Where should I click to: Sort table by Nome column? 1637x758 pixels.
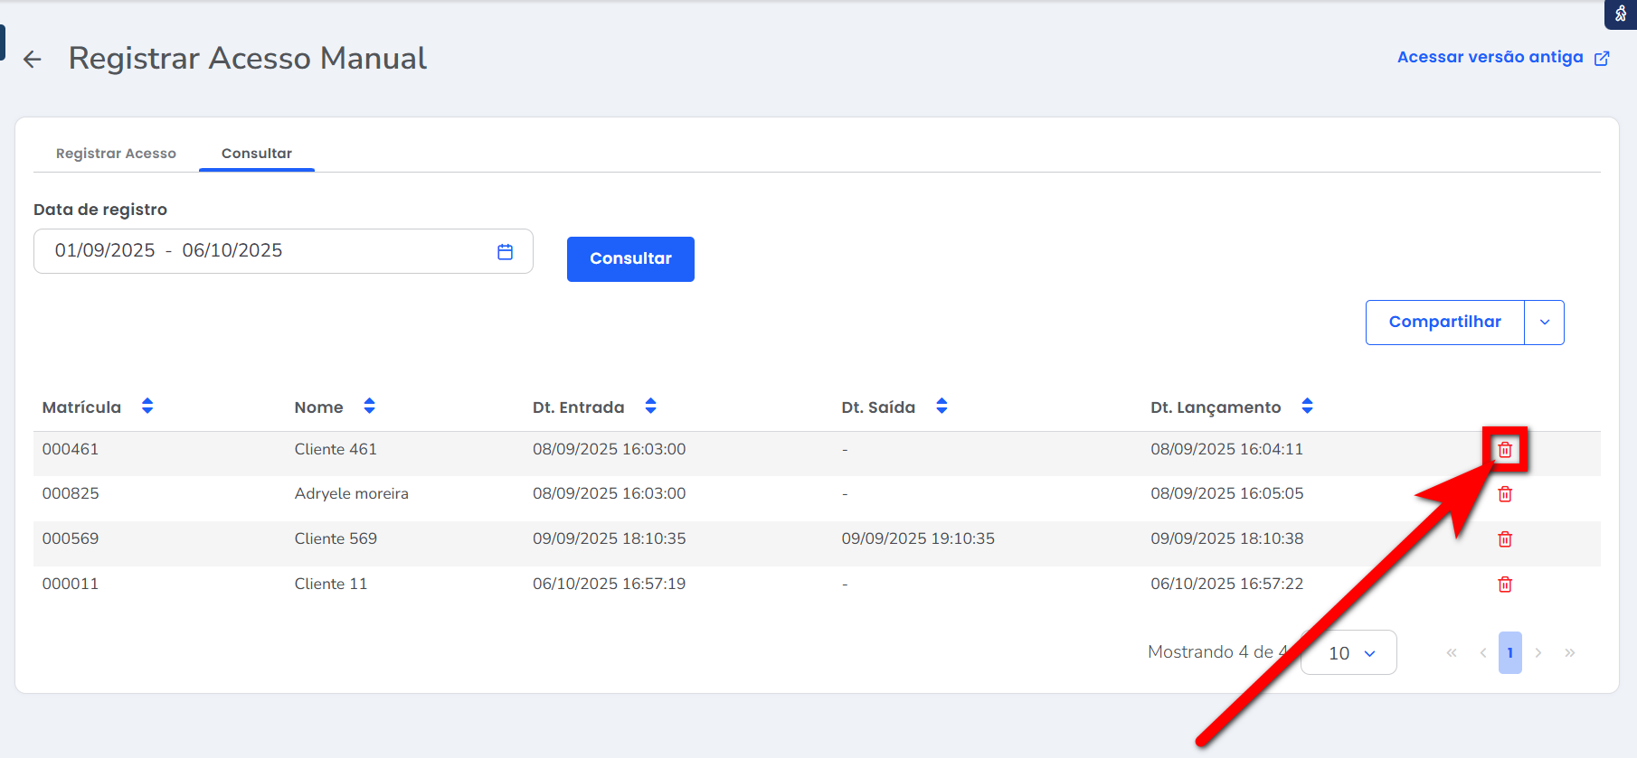tap(369, 407)
